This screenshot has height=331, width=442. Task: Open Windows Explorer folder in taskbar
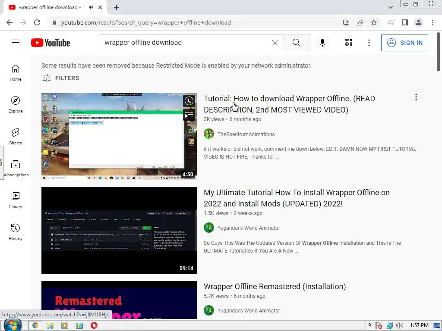coord(50,325)
